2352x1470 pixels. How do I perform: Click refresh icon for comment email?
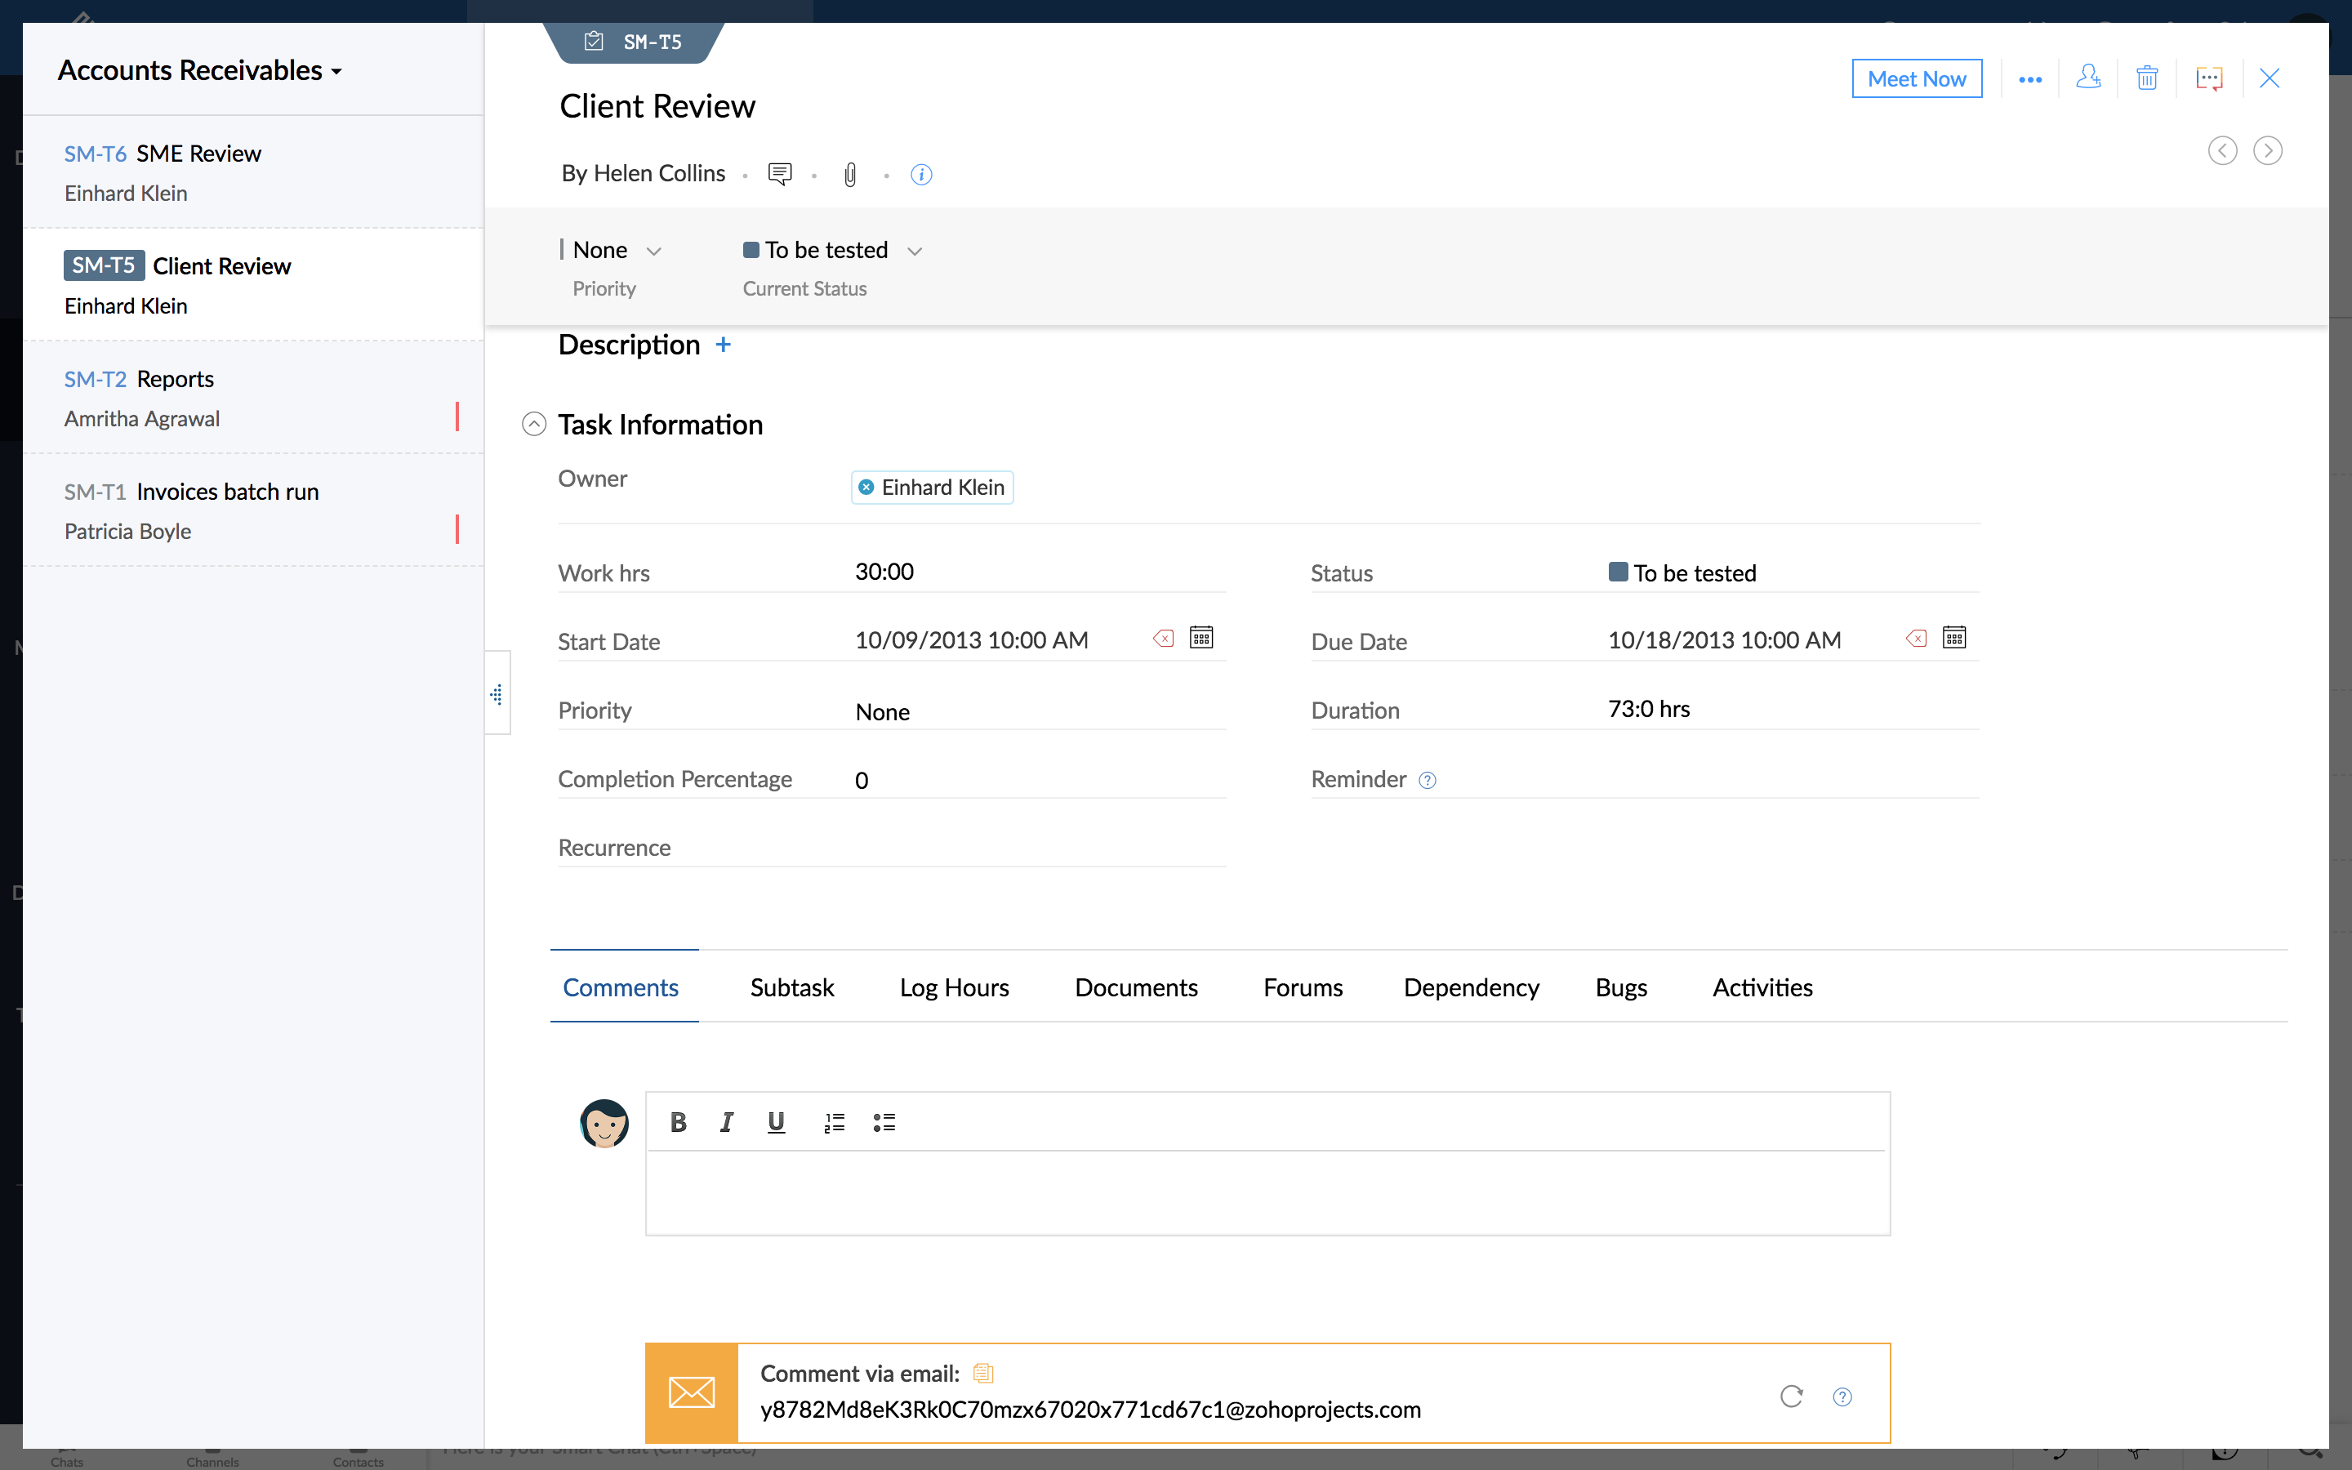pyautogui.click(x=1791, y=1396)
